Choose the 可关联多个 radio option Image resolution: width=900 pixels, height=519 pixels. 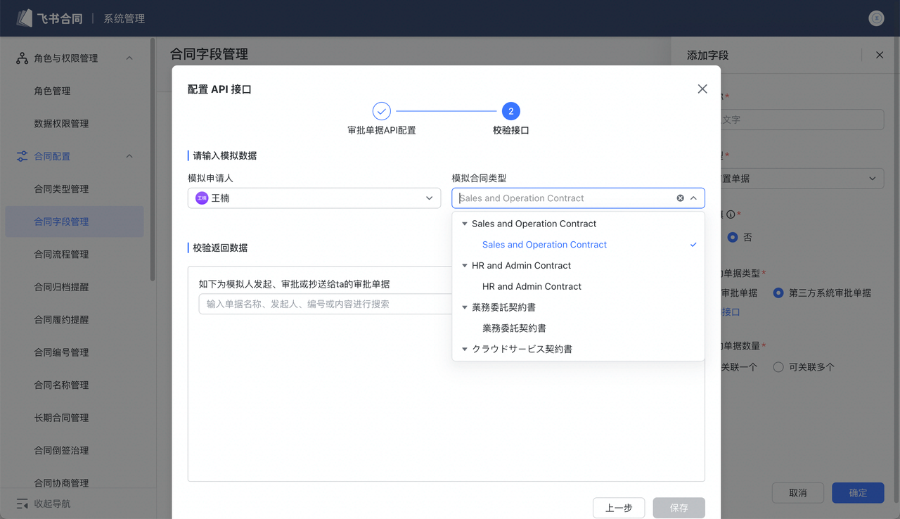778,367
